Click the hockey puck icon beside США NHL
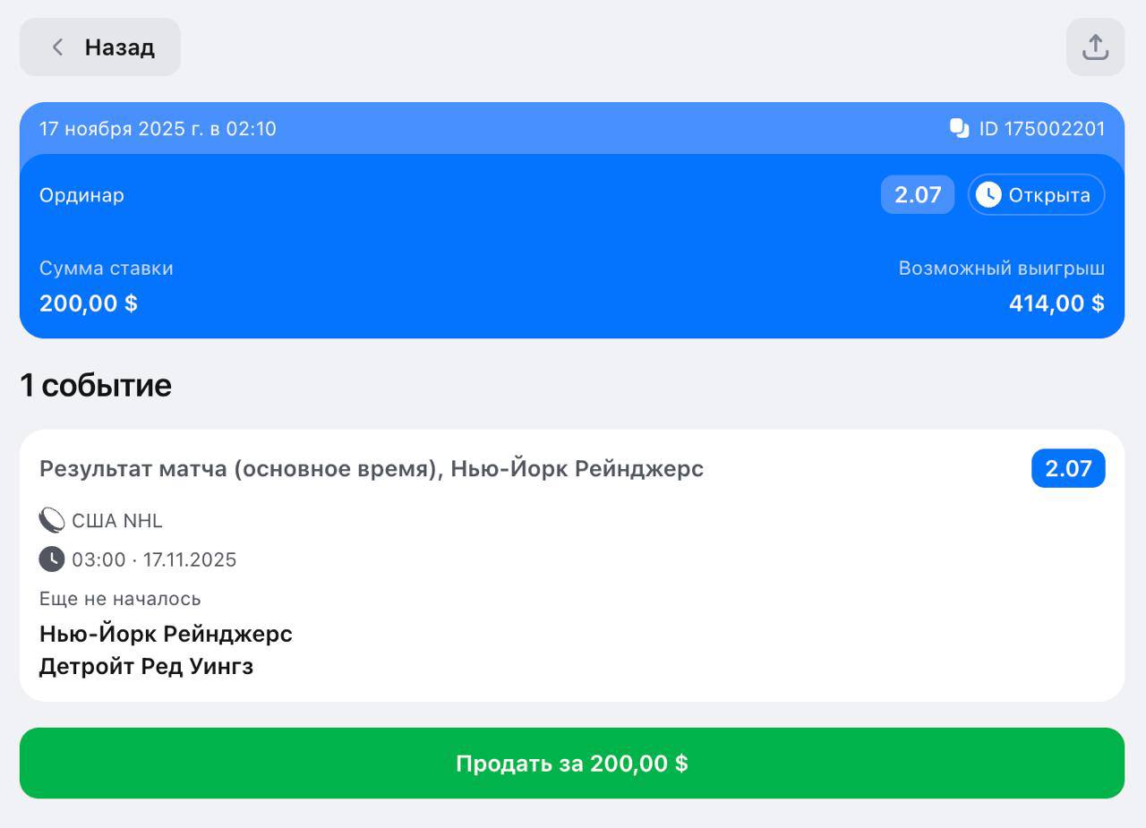The image size is (1146, 828). pyautogui.click(x=52, y=520)
